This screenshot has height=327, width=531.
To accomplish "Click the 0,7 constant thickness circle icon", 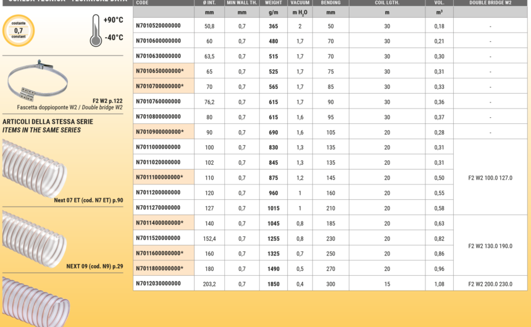I will tap(19, 30).
